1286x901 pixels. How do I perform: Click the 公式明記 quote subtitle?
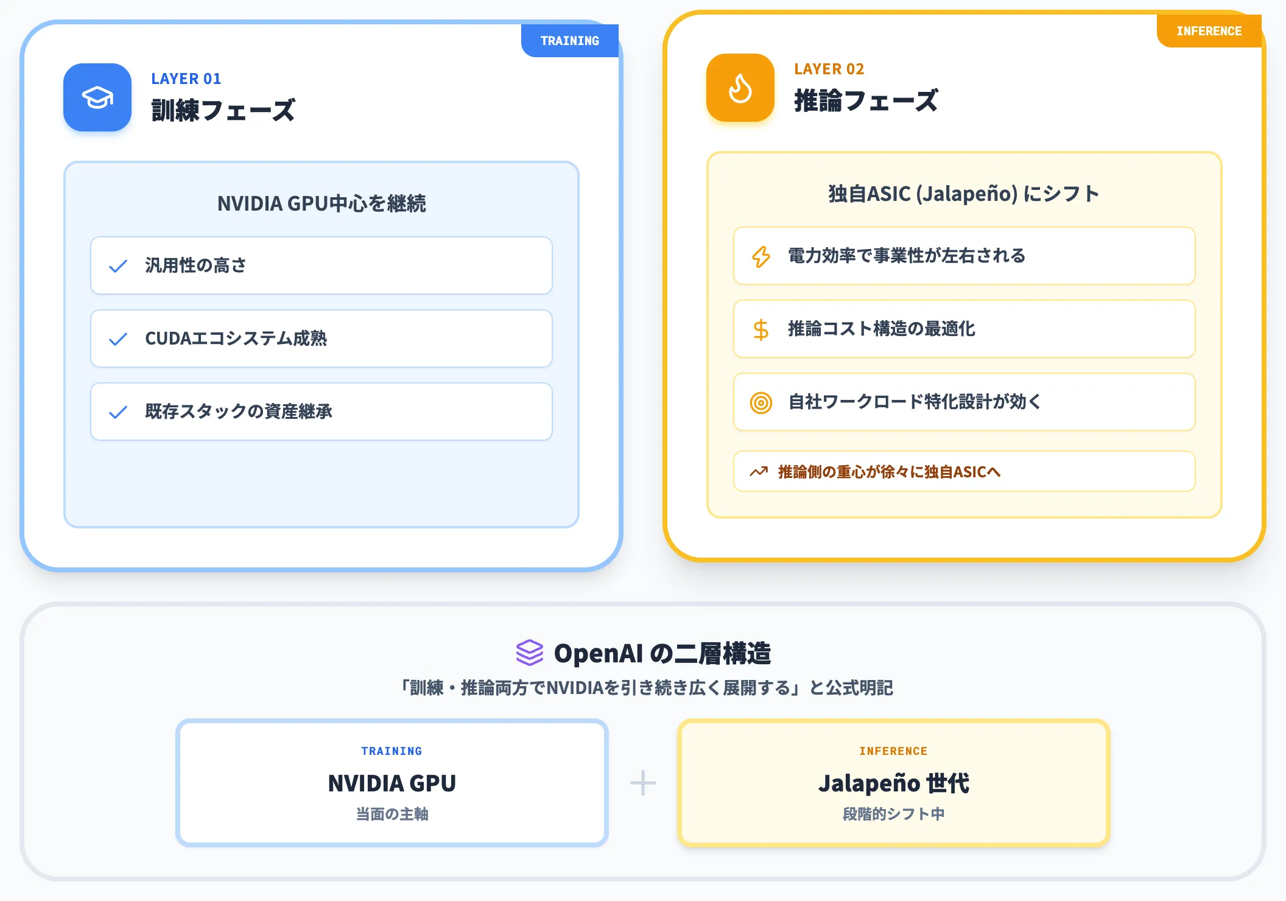point(644,688)
